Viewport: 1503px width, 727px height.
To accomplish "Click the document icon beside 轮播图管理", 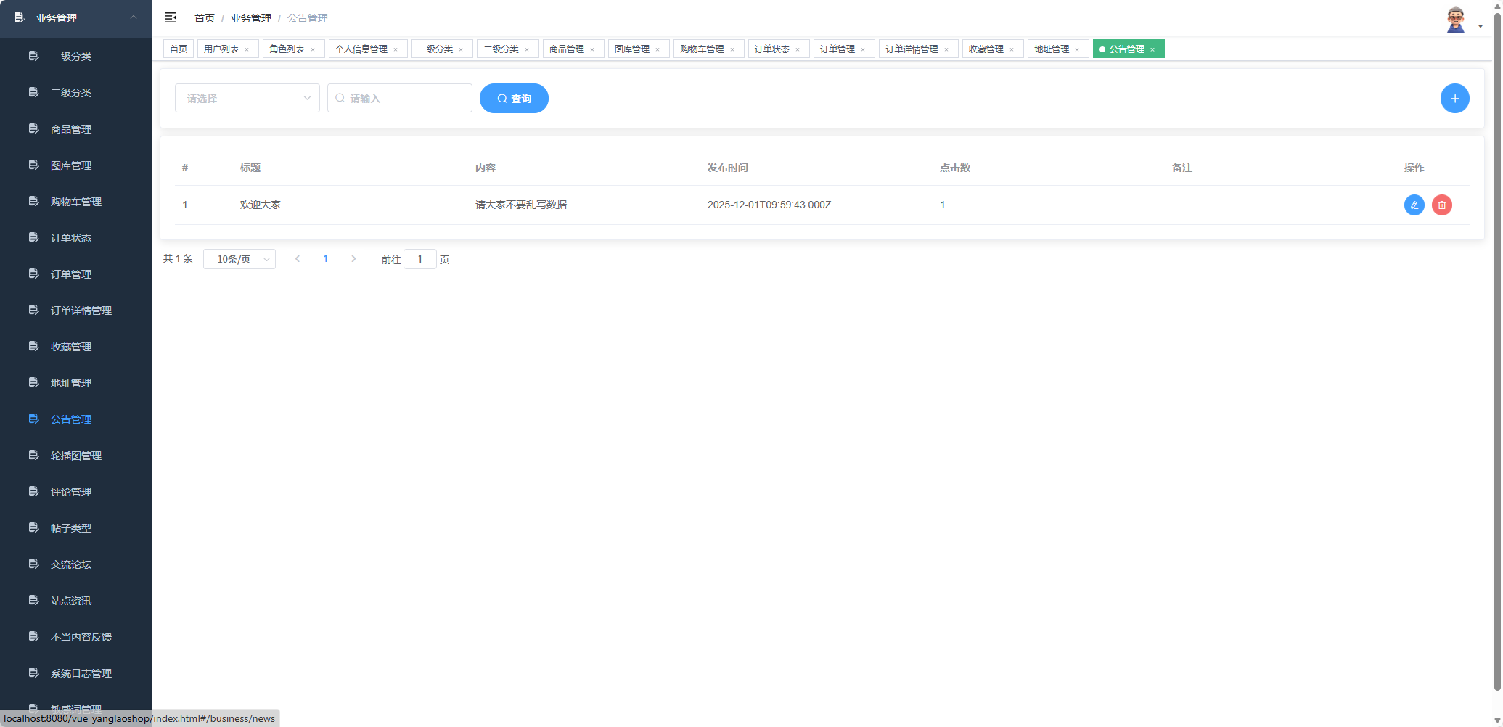I will pos(33,455).
